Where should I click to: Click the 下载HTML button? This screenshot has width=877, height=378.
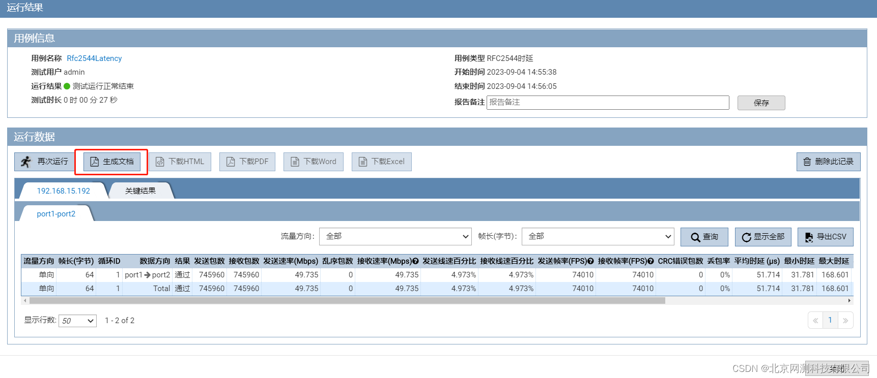tap(180, 162)
